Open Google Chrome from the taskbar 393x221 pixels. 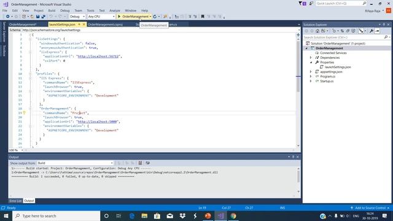click(x=233, y=215)
